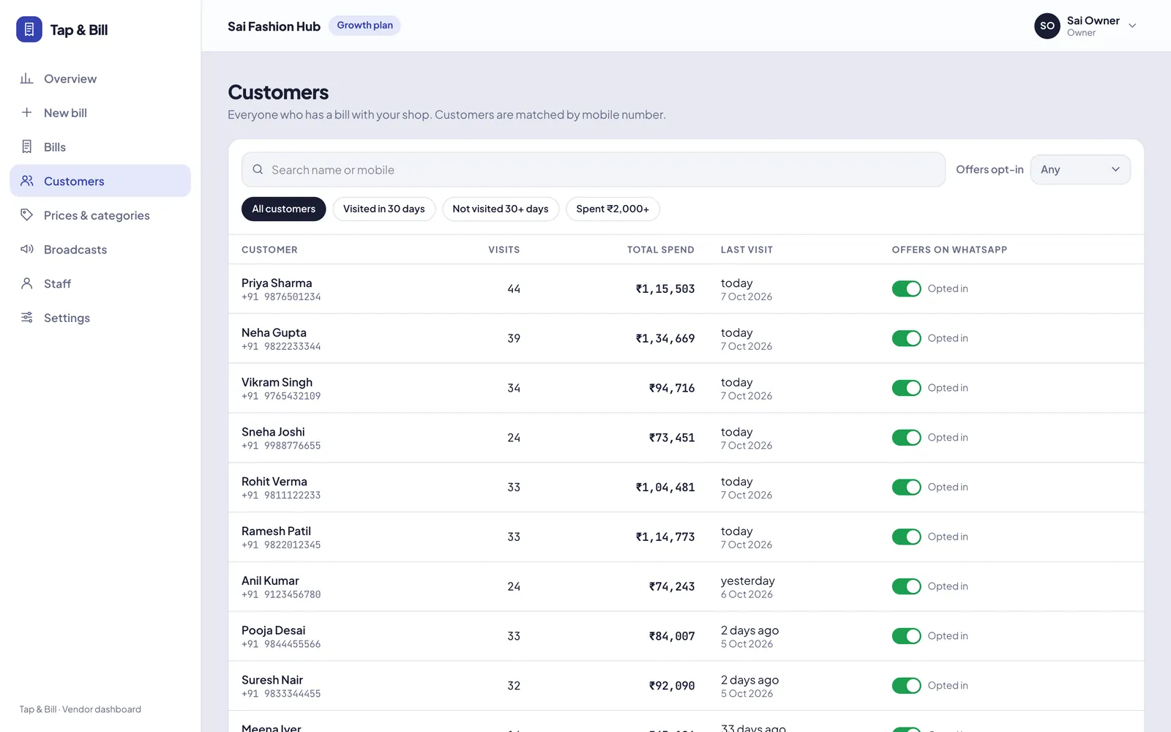Click the SO avatar circle

[x=1047, y=26]
